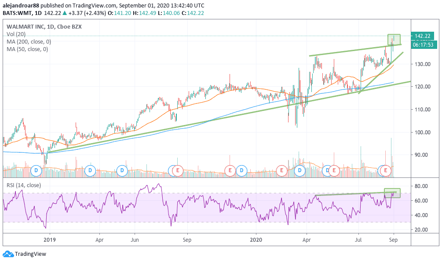Viewport: 442px width, 262px height.
Task: Click the earnings marker at February 2020
Action: click(281, 170)
